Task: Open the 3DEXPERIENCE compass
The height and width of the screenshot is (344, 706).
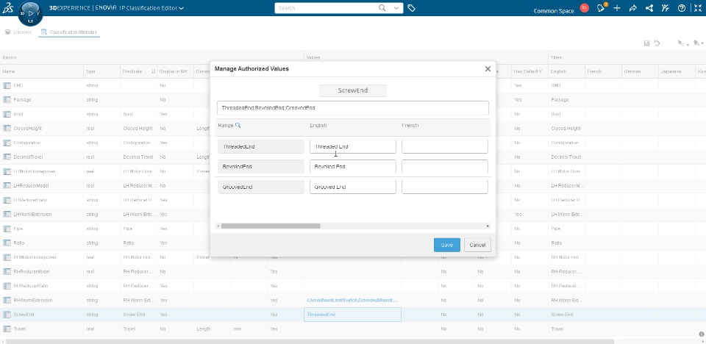Action: pos(31,13)
